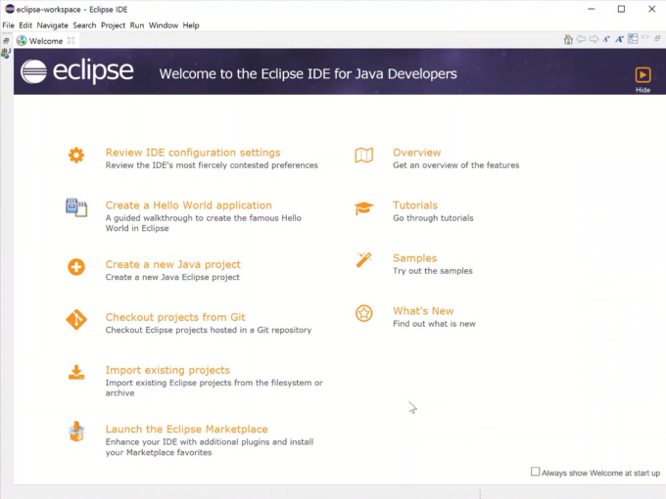
Task: Open the Run menu
Action: pos(137,25)
